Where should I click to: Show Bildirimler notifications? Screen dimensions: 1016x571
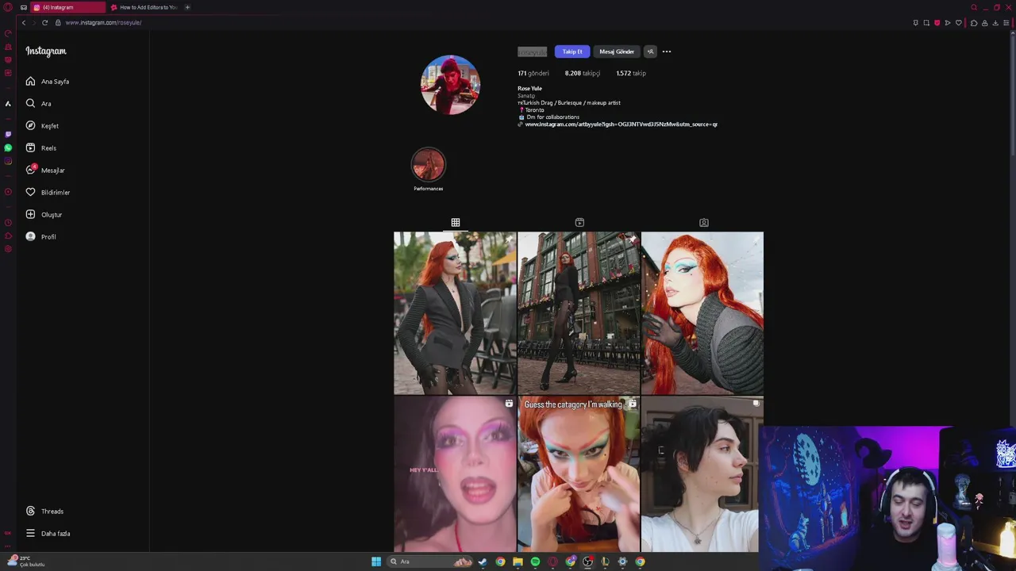pyautogui.click(x=48, y=193)
